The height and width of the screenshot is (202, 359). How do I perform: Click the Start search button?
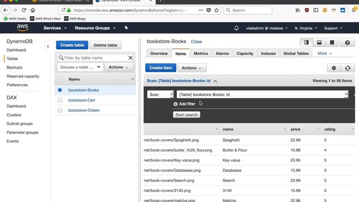pyautogui.click(x=187, y=114)
